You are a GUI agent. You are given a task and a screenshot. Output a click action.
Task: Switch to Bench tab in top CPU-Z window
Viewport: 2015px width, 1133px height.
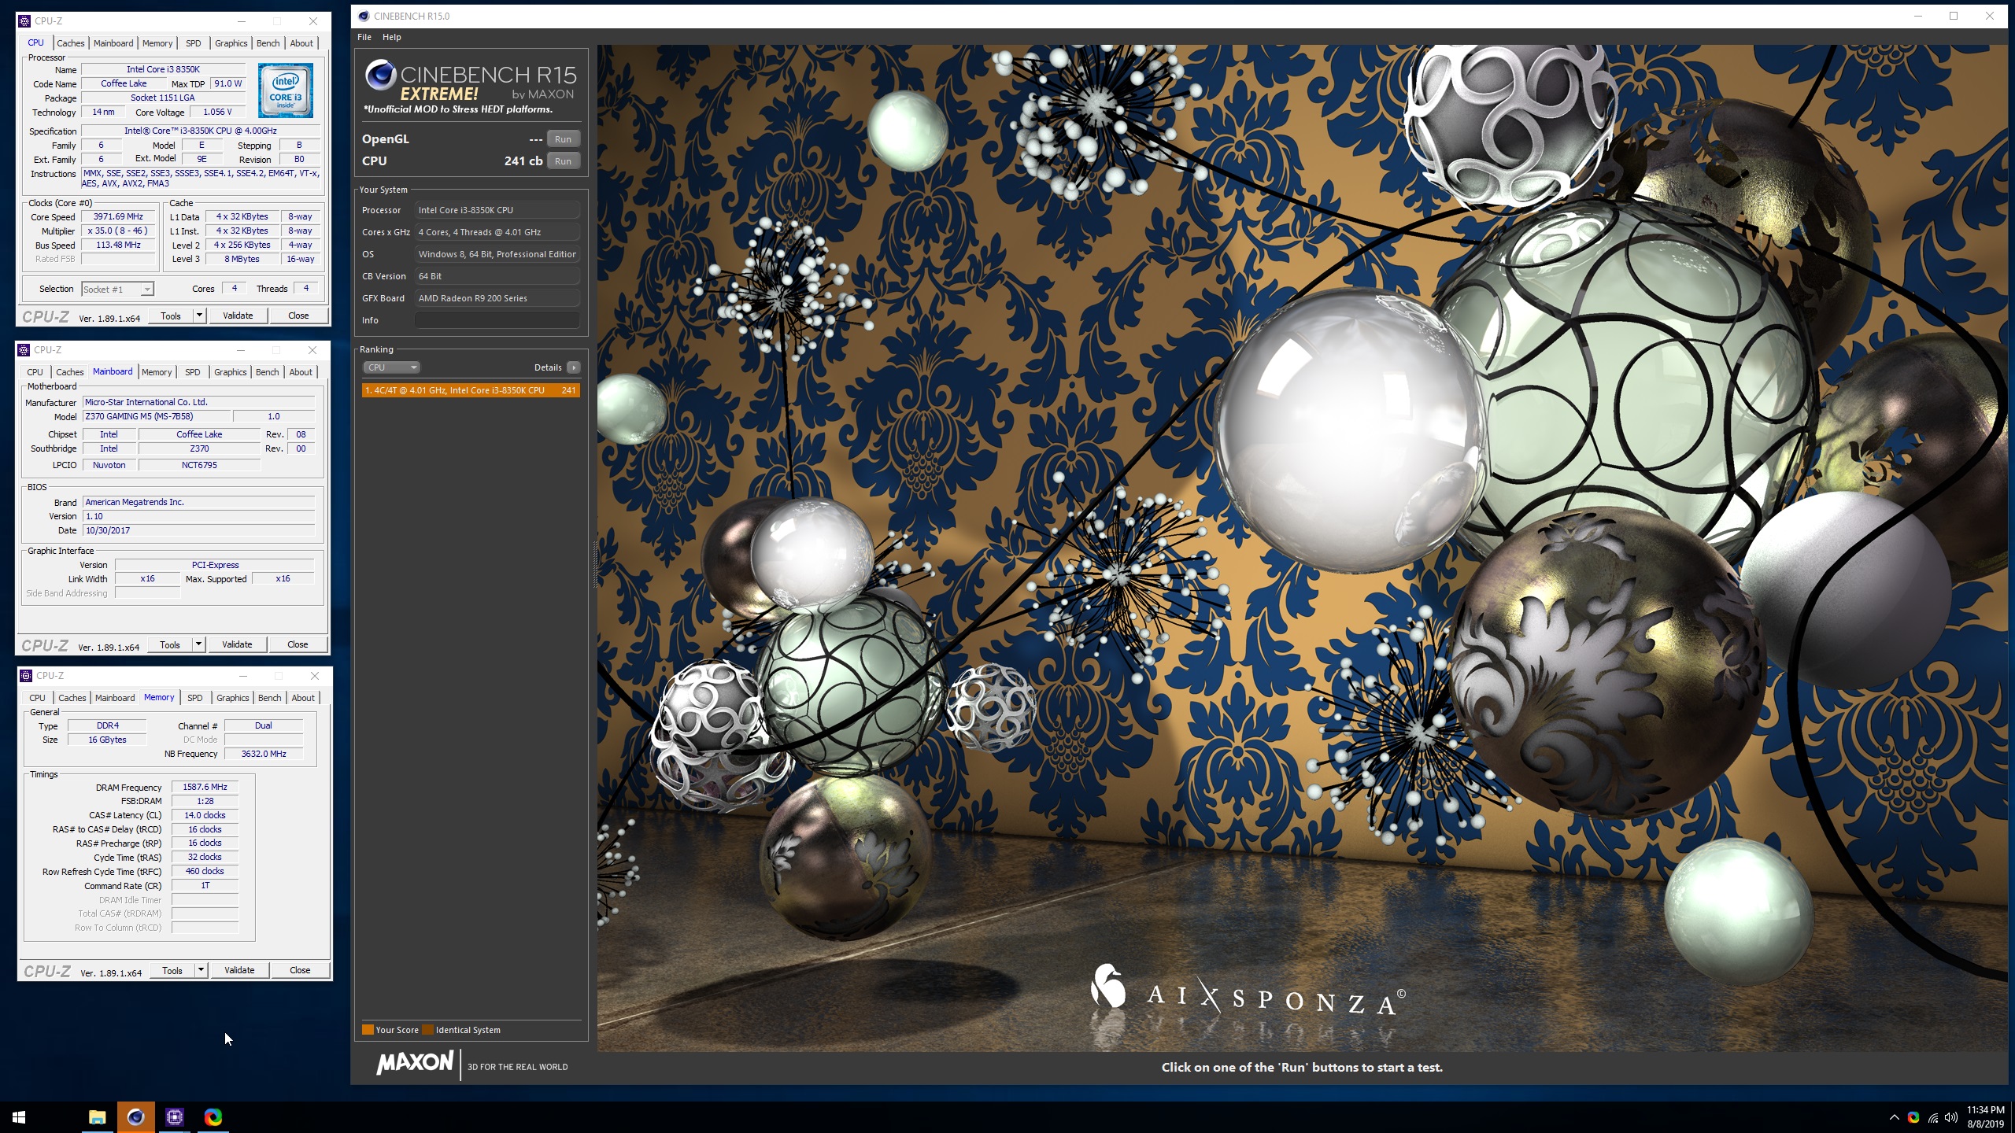click(268, 43)
